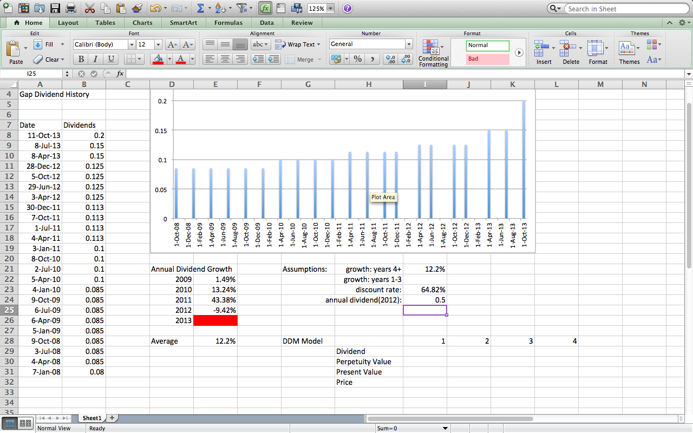Open the Sum=0 status bar dropdown
Image resolution: width=693 pixels, height=433 pixels.
446,428
